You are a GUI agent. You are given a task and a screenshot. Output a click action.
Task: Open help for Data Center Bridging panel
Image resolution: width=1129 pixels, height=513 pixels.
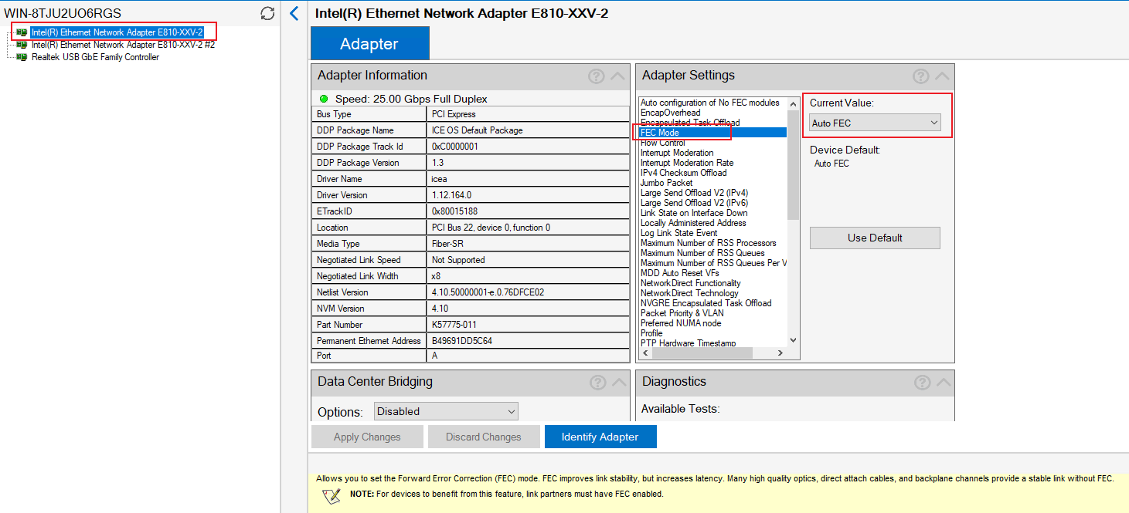[597, 382]
